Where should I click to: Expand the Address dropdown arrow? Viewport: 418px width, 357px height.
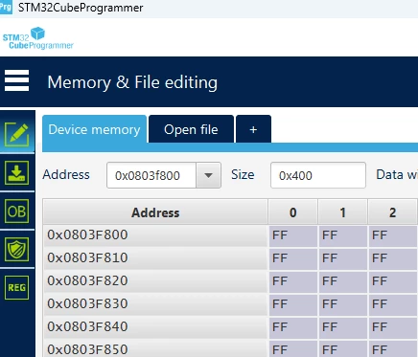click(x=208, y=175)
